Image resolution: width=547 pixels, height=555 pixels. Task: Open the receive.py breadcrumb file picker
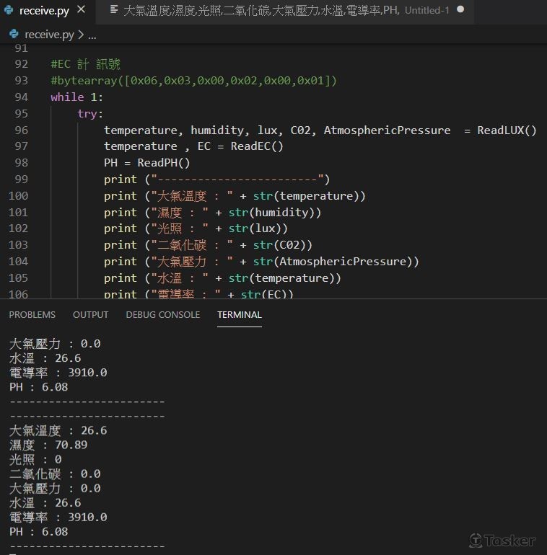(x=49, y=35)
